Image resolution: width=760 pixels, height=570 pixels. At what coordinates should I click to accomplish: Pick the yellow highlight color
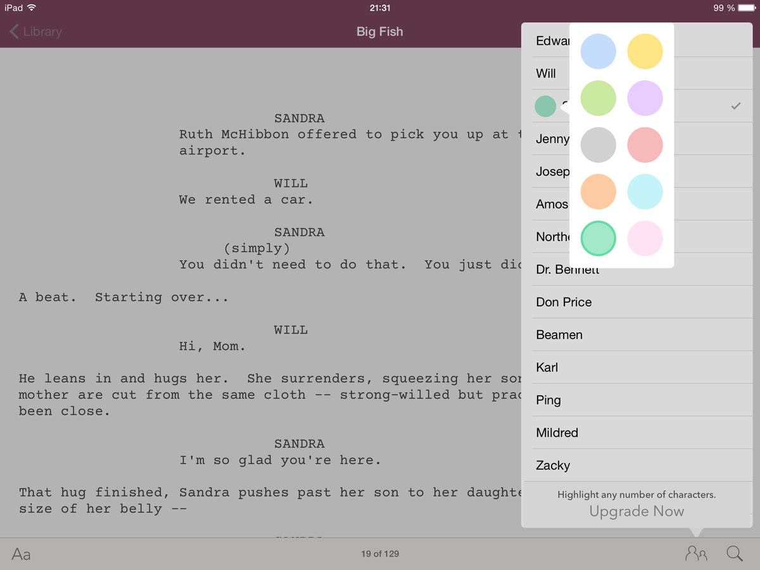tap(645, 51)
